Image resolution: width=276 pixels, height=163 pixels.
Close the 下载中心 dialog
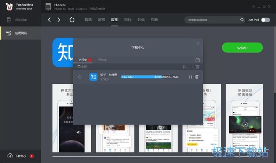click(x=198, y=43)
